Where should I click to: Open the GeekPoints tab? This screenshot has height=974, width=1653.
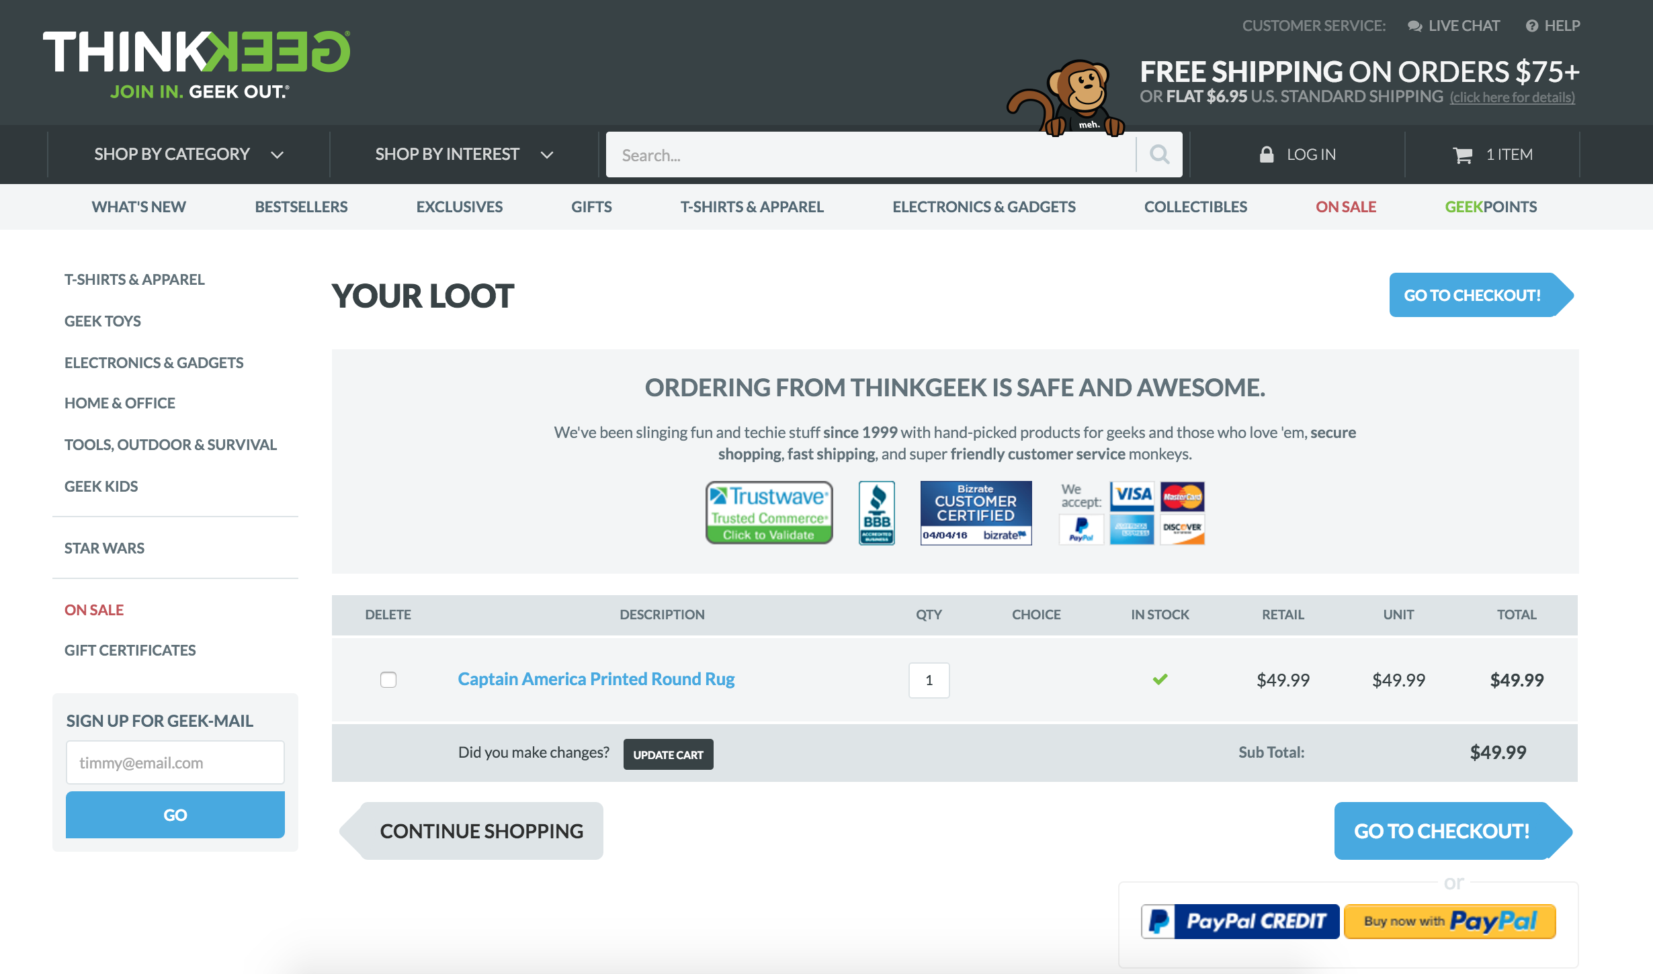point(1491,207)
